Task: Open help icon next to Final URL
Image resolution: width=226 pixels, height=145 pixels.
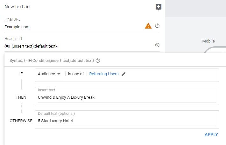Action: click(157, 26)
